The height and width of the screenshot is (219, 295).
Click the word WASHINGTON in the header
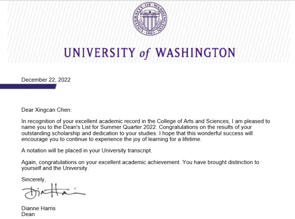(x=195, y=53)
